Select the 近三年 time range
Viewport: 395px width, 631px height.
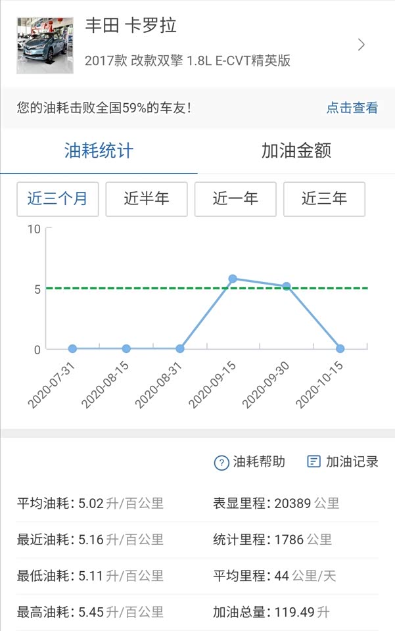[324, 199]
